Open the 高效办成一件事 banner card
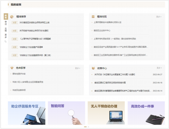The height and width of the screenshot is (129, 169). click(x=146, y=113)
